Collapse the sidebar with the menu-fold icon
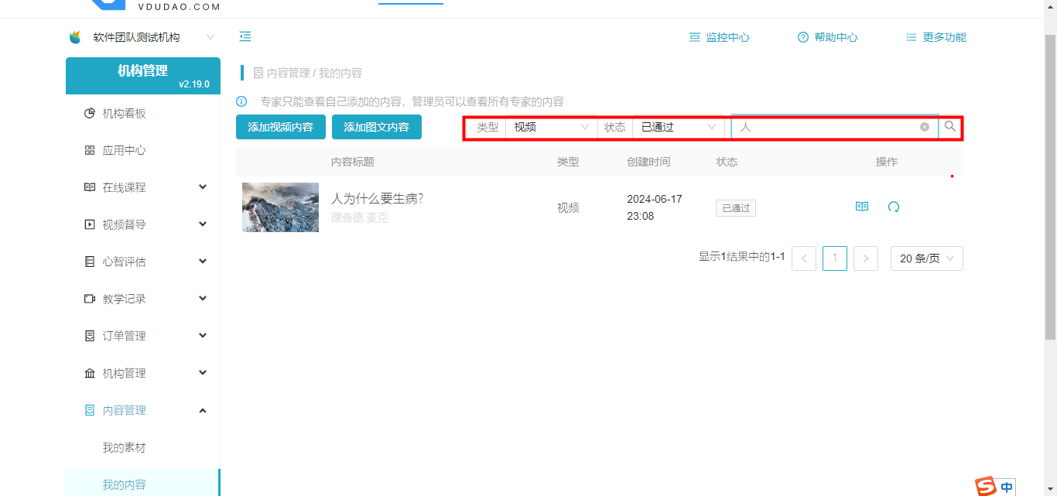1057x496 pixels. click(245, 36)
